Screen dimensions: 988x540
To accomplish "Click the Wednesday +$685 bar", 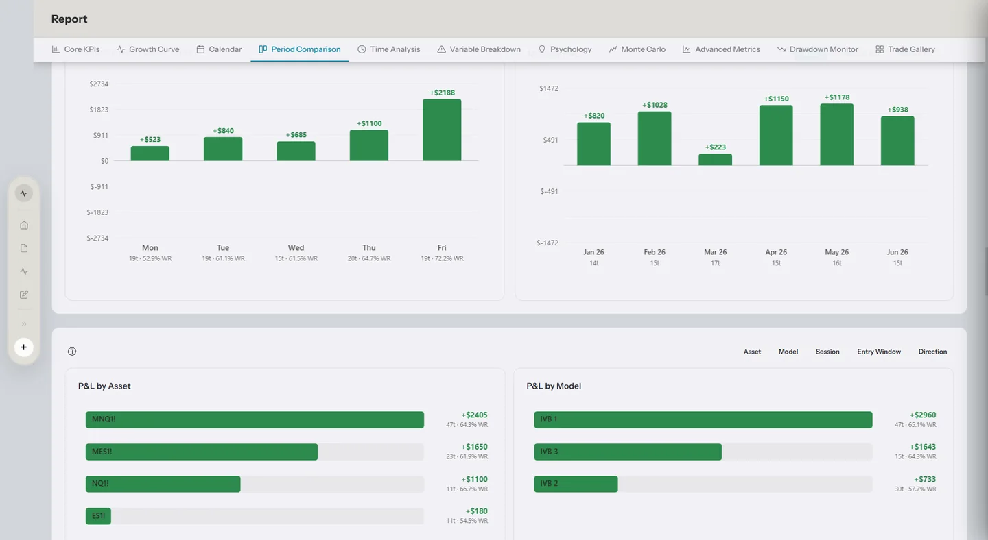I will 296,151.
